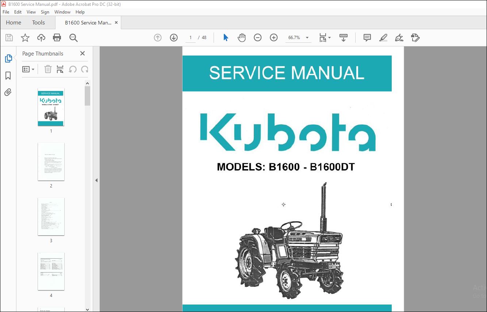Collapse the navigation pane arrow

96,180
